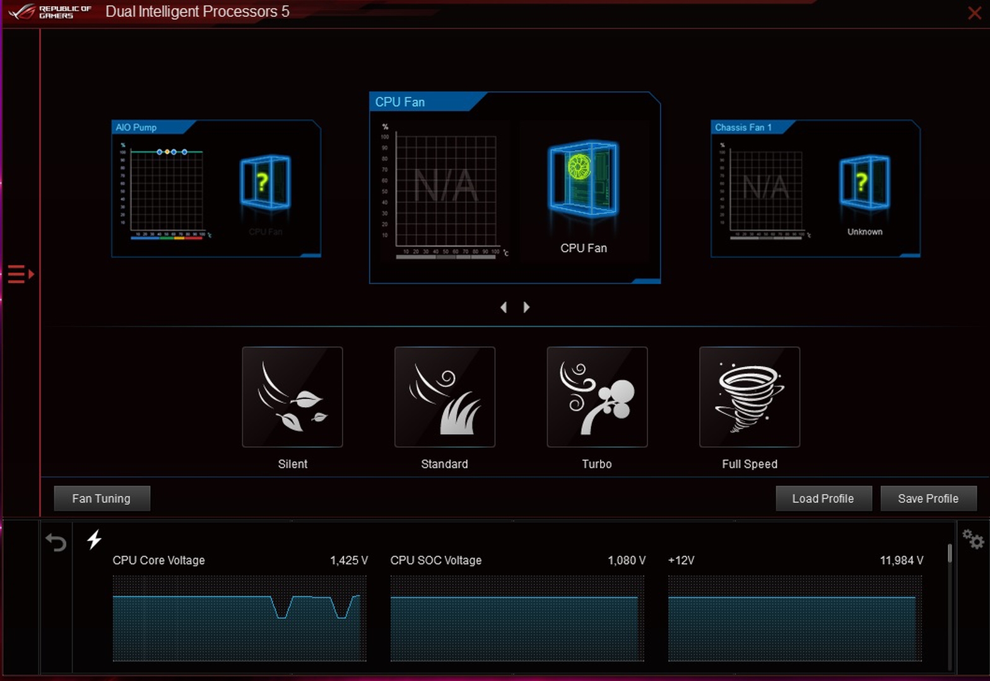Select the Full Speed tornado icon
Screen dimensions: 990x681
click(750, 397)
